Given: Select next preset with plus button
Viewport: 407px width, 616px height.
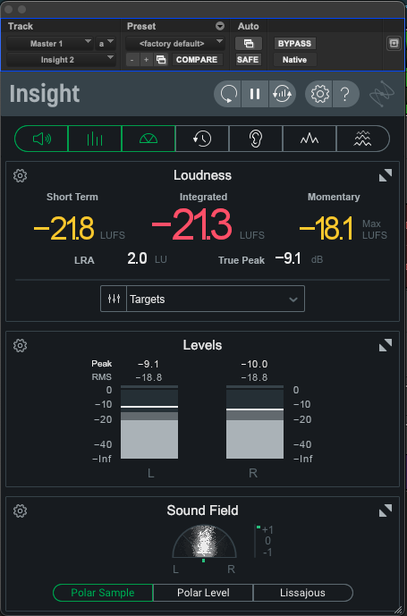Looking at the screenshot, I should pos(147,60).
